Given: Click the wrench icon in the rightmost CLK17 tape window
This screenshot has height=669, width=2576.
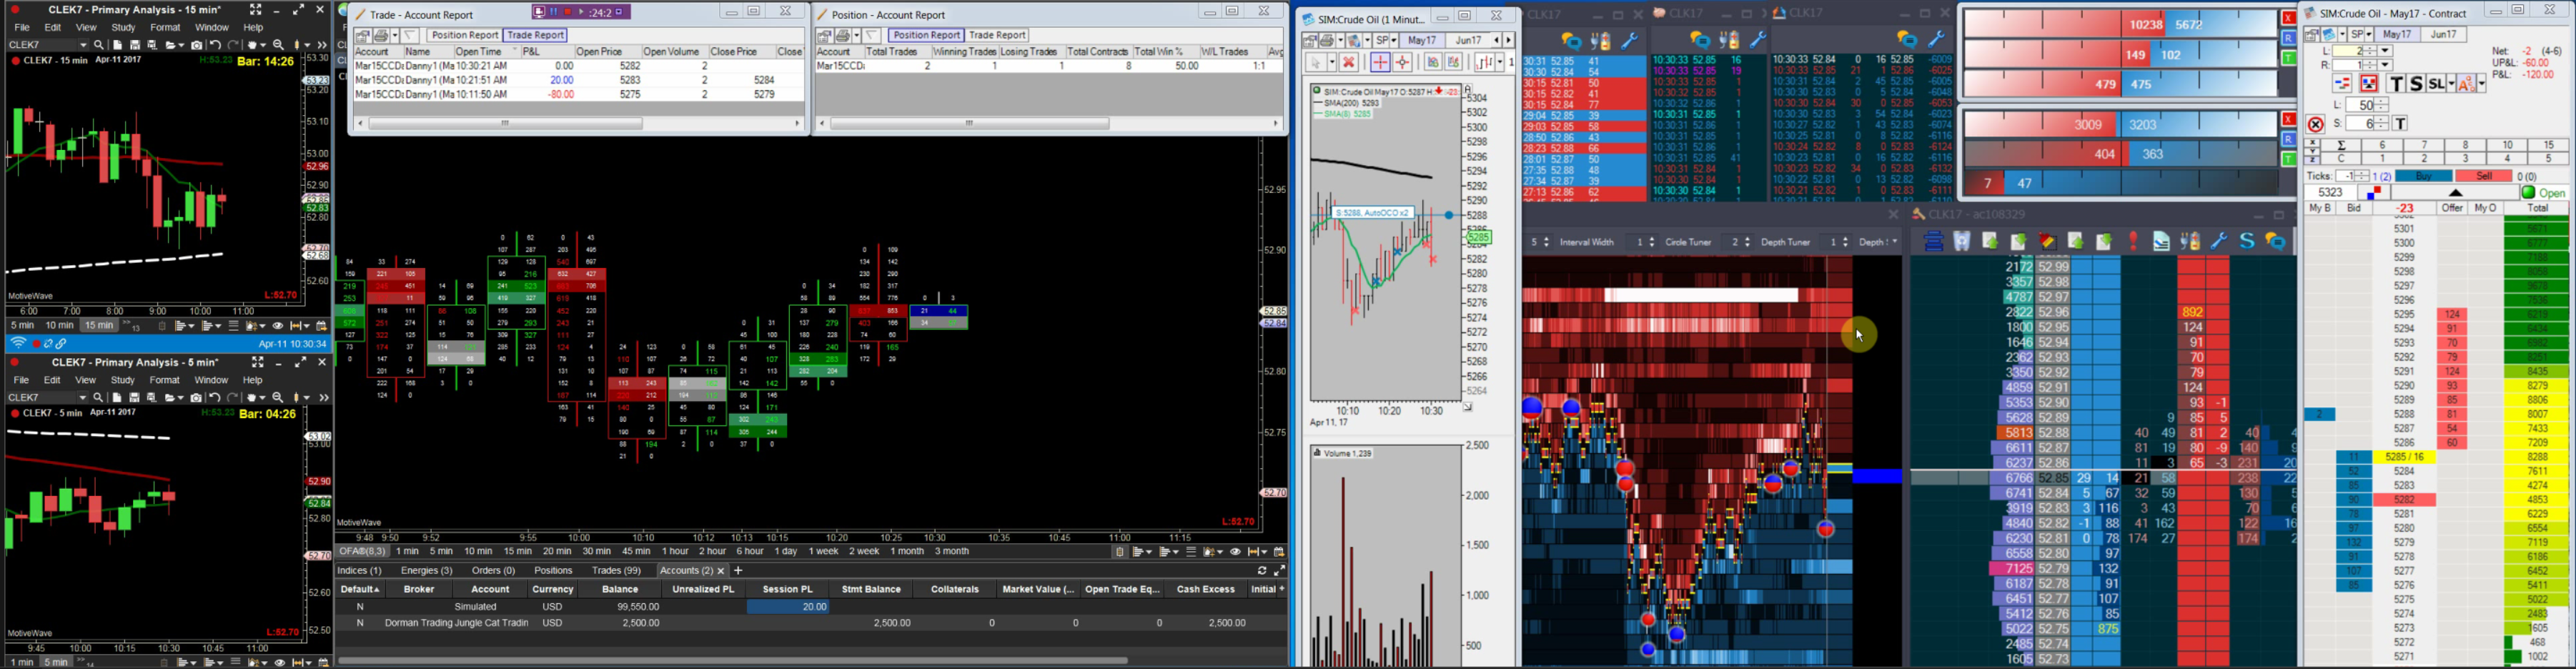Looking at the screenshot, I should 1936,40.
